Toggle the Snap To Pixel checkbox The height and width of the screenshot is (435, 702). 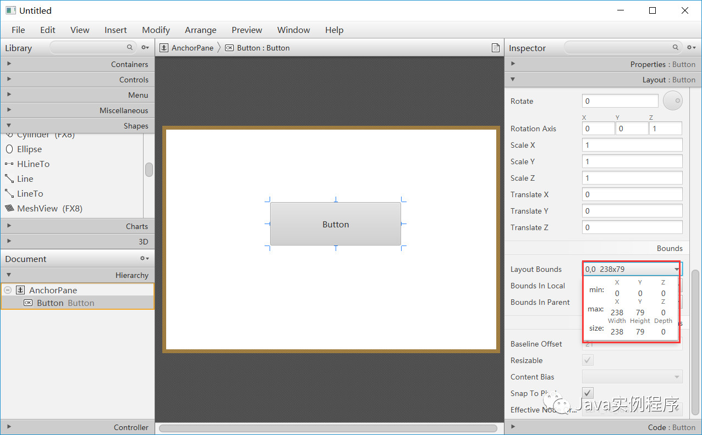[x=587, y=393]
